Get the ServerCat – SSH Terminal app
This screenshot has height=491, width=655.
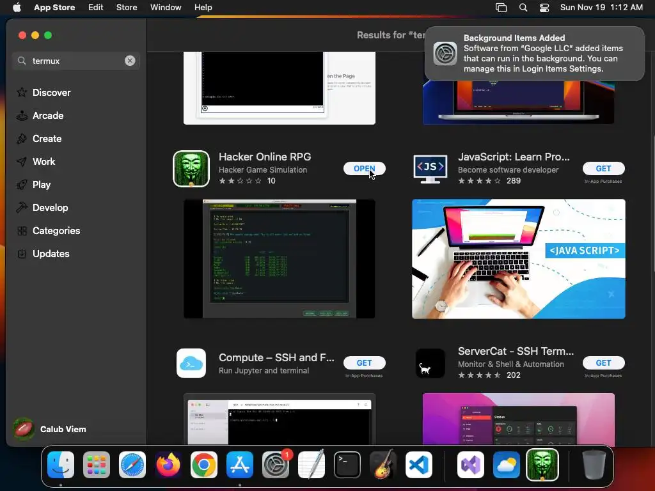604,363
